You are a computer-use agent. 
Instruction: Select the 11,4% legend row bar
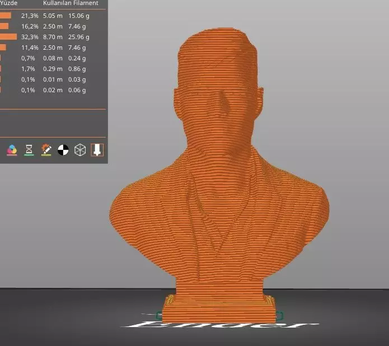pos(3,48)
